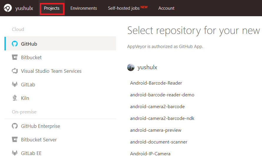The width and height of the screenshot is (262, 160).
Task: Click yushulx account name in header
Action: pos(24,8)
